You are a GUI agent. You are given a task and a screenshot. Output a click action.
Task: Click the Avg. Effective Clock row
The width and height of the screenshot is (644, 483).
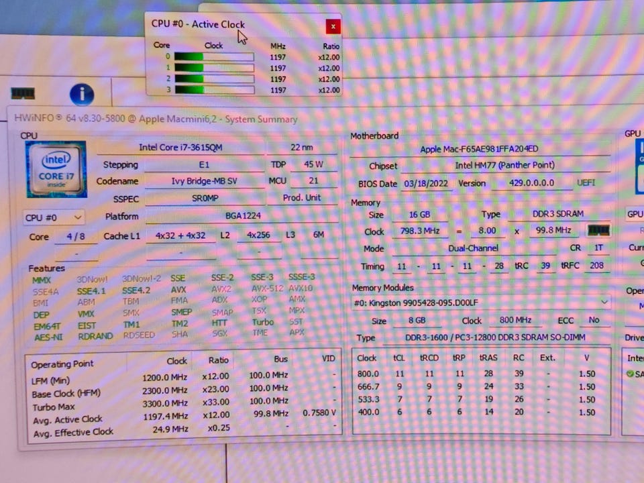tap(184, 429)
